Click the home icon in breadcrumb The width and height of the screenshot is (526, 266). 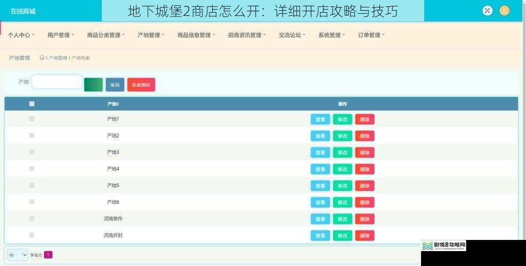pos(42,57)
